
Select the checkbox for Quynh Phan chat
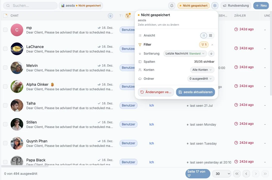pos(5,143)
